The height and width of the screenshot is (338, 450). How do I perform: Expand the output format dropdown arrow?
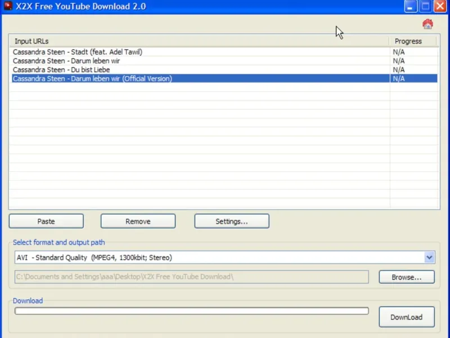tap(429, 257)
